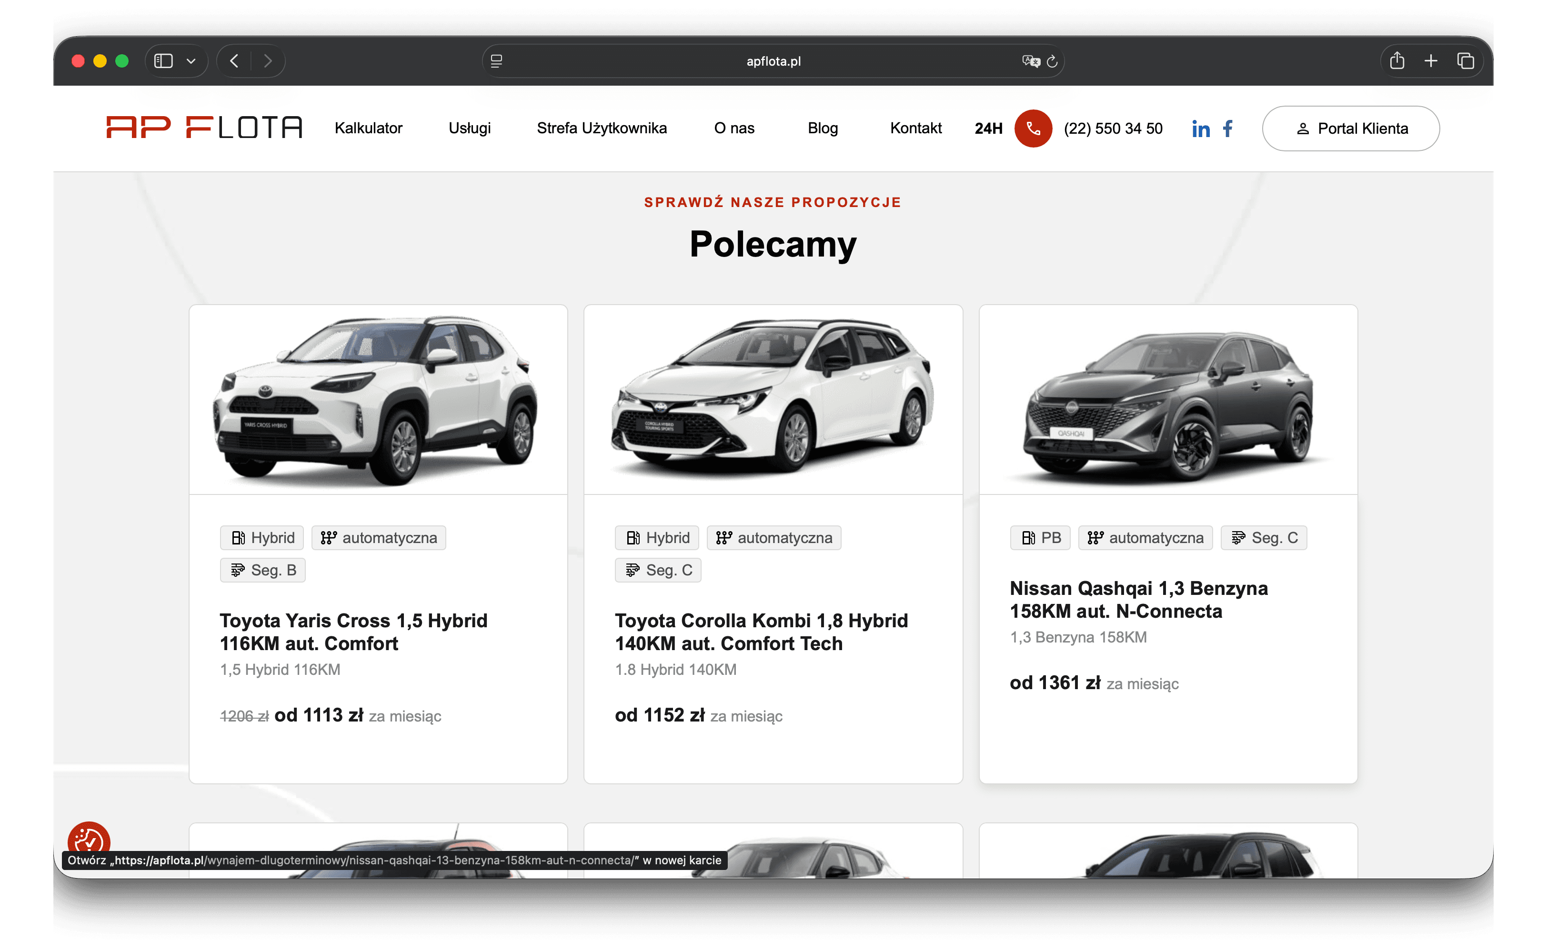1547x949 pixels.
Task: Click the od 1152 zł price
Action: coord(660,715)
